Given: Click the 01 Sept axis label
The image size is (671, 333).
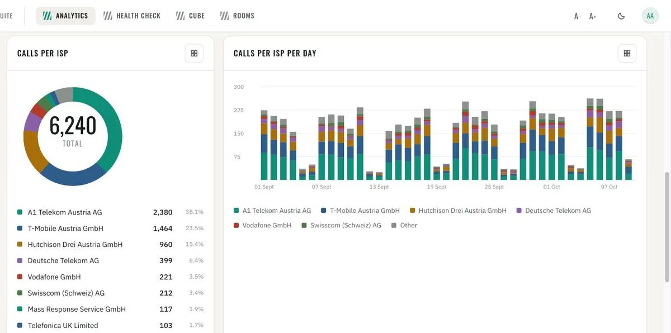Looking at the screenshot, I should coord(264,187).
